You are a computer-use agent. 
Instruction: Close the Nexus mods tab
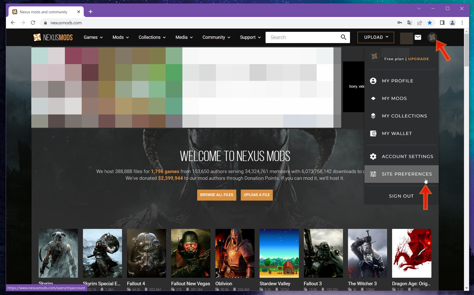pos(79,12)
